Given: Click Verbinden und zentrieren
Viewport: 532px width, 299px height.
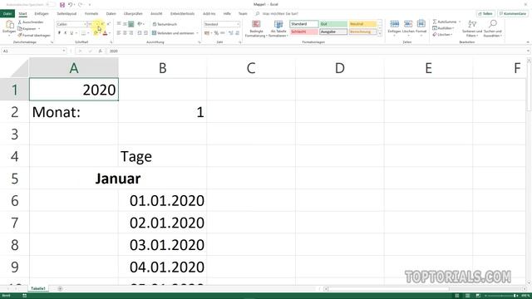Looking at the screenshot, I should coord(173,33).
